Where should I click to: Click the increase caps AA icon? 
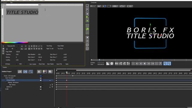(x=22, y=49)
